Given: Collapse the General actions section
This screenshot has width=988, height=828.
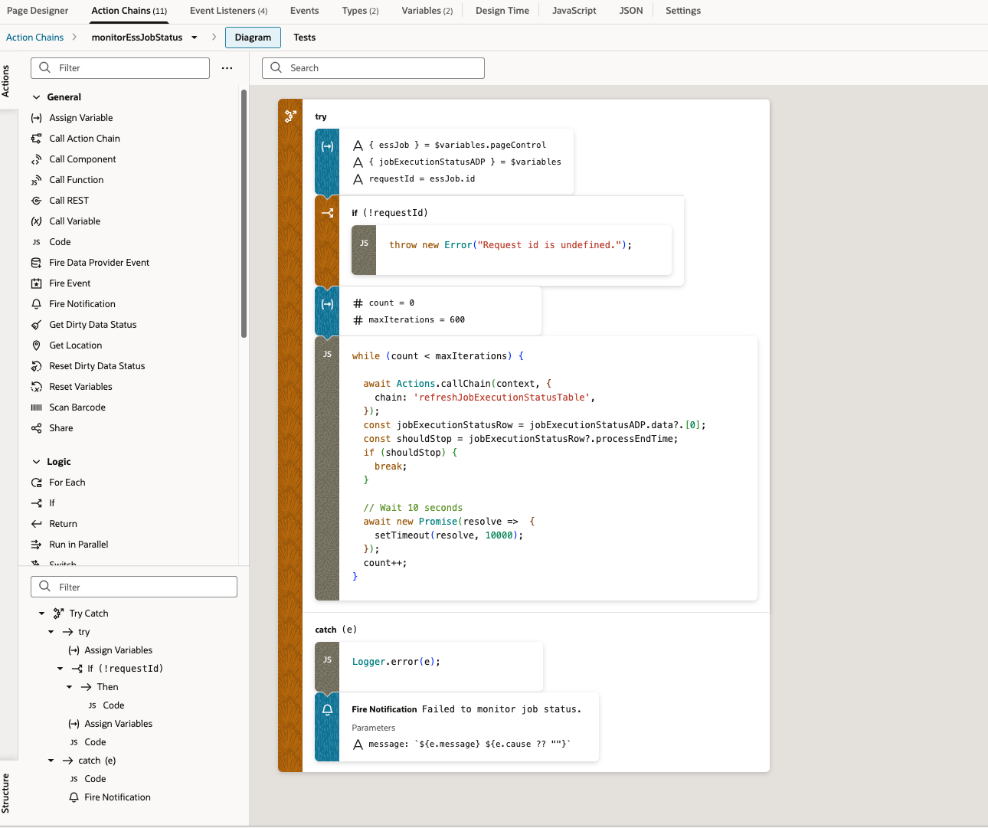Looking at the screenshot, I should click(x=36, y=97).
